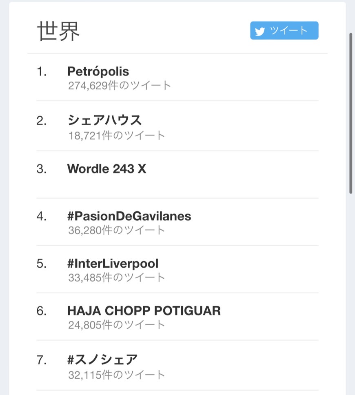Open the #InterLiverpool hashtag
Screen dimensions: 355x395
(x=113, y=264)
